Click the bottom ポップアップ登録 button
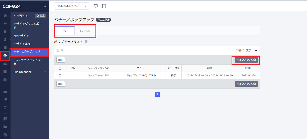 tap(246, 84)
